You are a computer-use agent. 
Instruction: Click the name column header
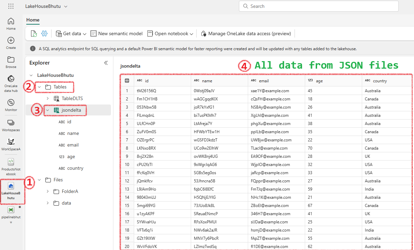click(x=219, y=81)
